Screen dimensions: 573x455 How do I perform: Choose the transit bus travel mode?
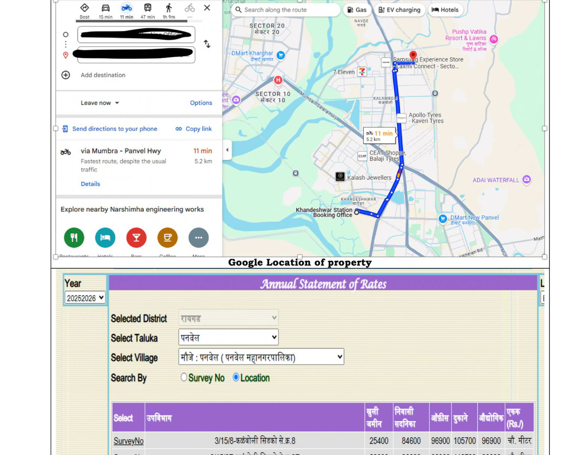(148, 9)
